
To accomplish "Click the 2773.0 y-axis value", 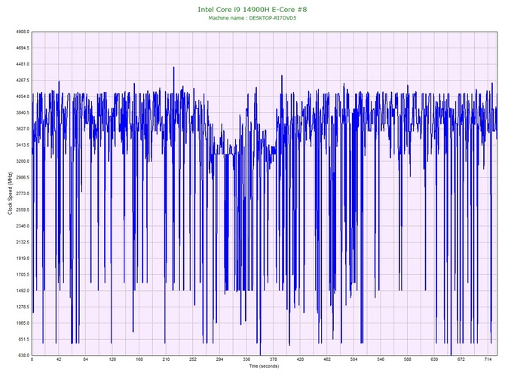I will point(22,194).
